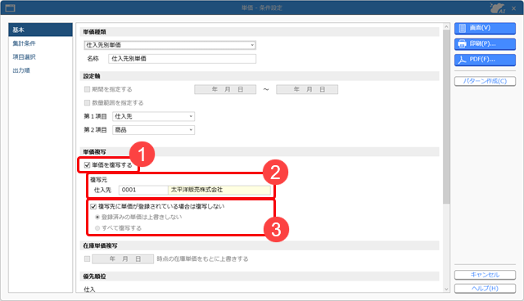Click the 太平洋販売株式会社 name field

click(x=219, y=190)
